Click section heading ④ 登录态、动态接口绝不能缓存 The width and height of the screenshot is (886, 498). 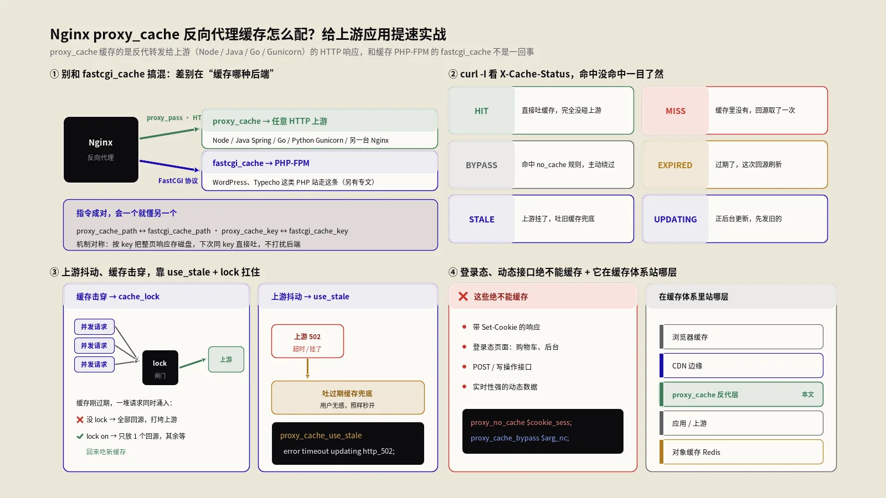pyautogui.click(x=563, y=272)
